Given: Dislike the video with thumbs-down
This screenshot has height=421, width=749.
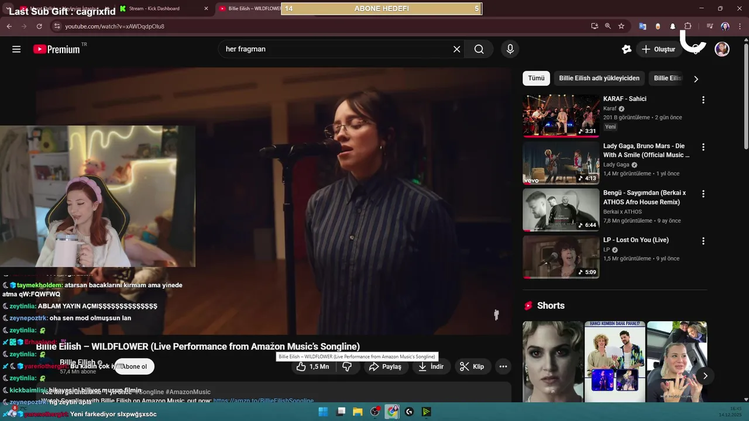Looking at the screenshot, I should (x=347, y=367).
